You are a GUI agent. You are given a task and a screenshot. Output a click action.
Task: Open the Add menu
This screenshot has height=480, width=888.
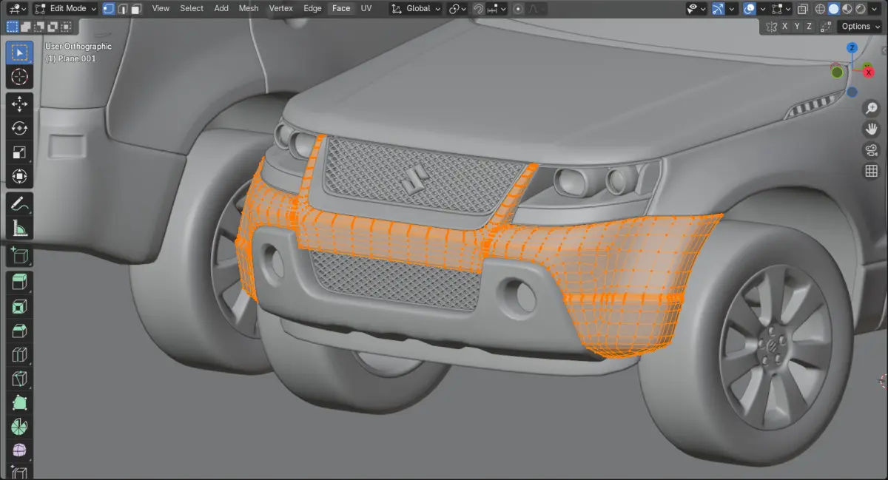coord(221,9)
